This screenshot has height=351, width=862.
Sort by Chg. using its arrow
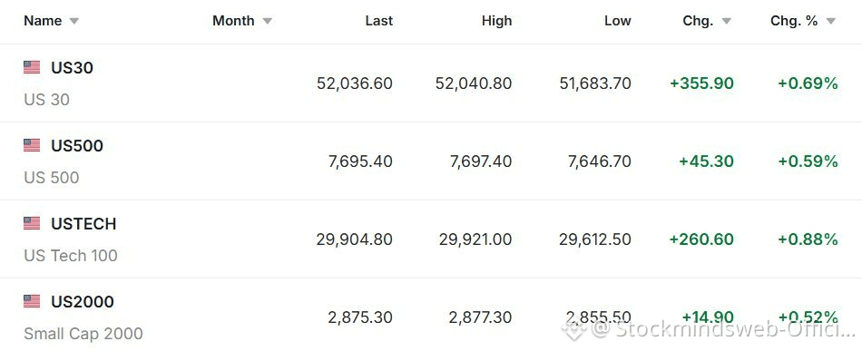[726, 22]
